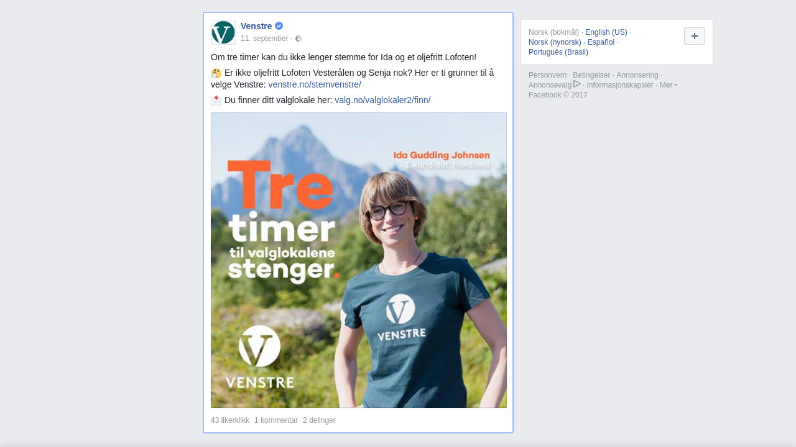
Task: Expand the Mer dropdown in footer
Action: coord(669,85)
